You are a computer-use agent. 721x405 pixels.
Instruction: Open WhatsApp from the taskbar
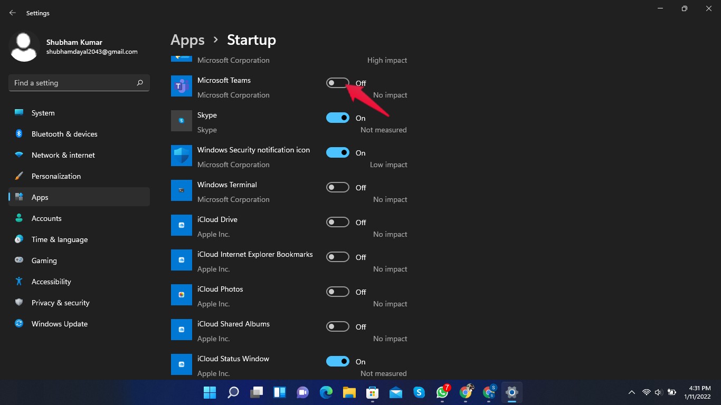click(x=442, y=392)
